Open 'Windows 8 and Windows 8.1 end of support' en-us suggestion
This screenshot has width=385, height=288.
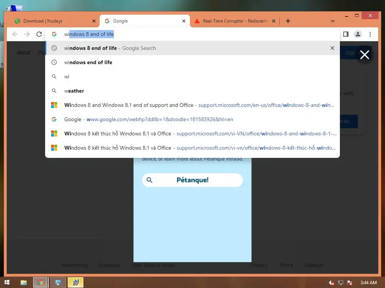click(192, 105)
